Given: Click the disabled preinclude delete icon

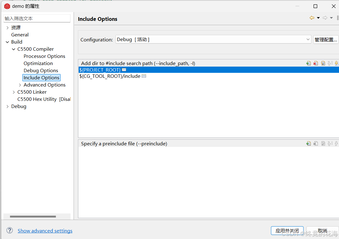Looking at the screenshot, I should click(316, 143).
